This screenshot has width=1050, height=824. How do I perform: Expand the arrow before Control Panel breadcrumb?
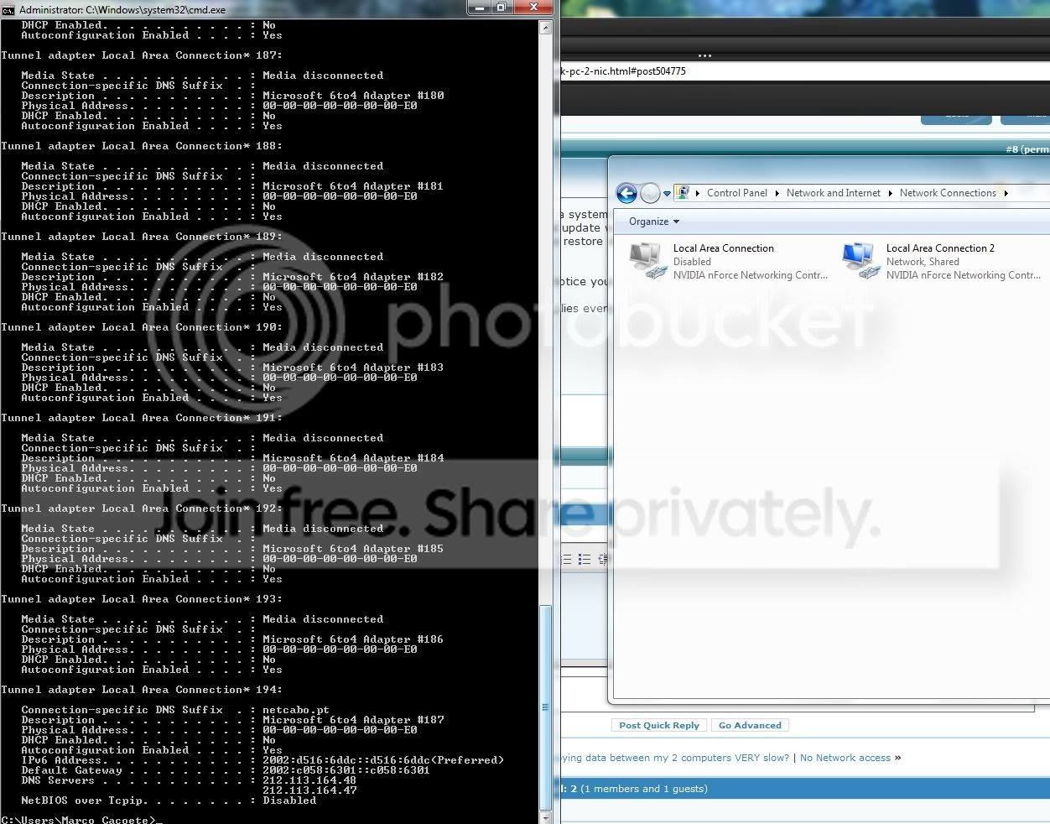[x=698, y=193]
